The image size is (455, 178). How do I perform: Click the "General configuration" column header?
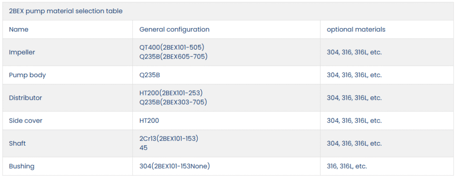pyautogui.click(x=174, y=29)
